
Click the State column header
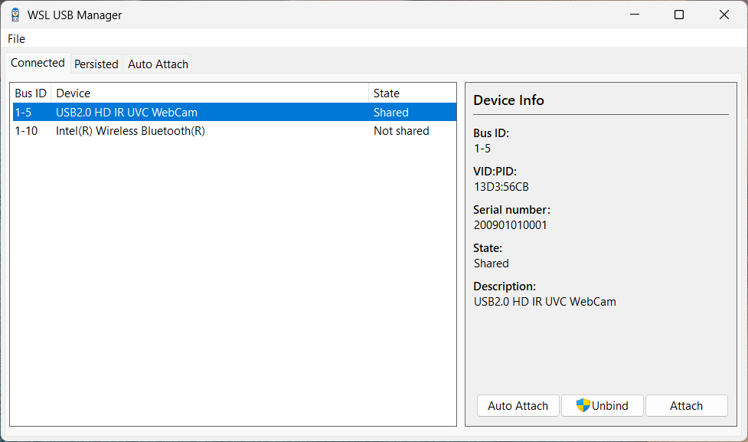(387, 93)
